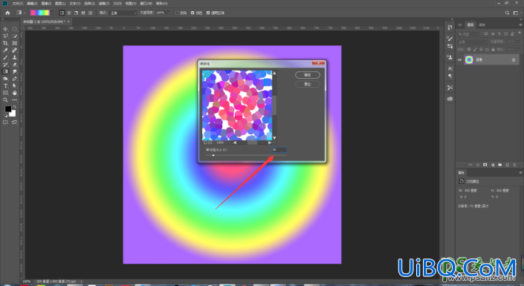
Task: Open the Edit Toolbar three-dots icon
Action: [15, 100]
